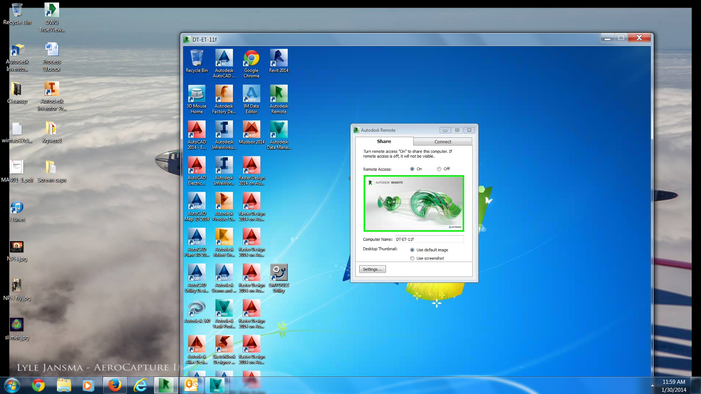Launch Windows Media Player from taskbar
Image resolution: width=701 pixels, height=394 pixels.
click(88, 385)
